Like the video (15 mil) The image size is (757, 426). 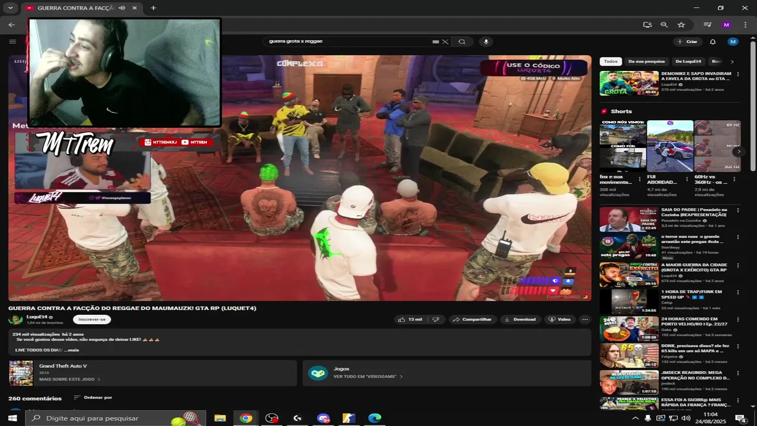[x=410, y=319]
